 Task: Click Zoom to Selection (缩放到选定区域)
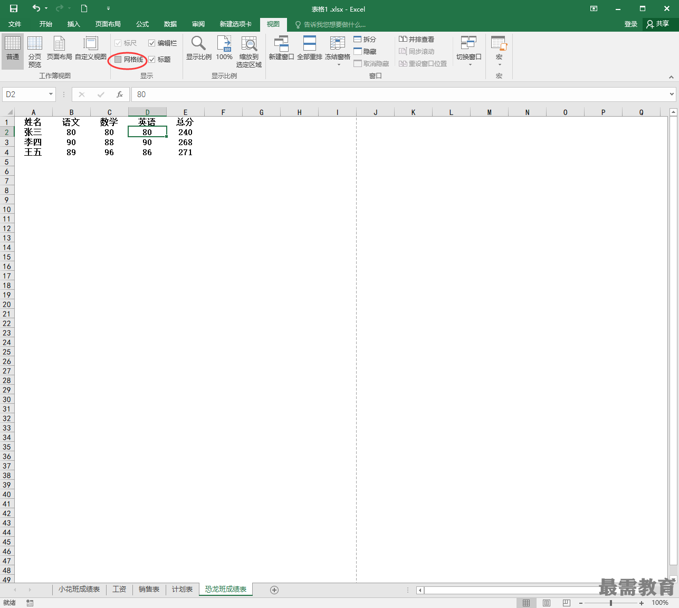point(249,51)
